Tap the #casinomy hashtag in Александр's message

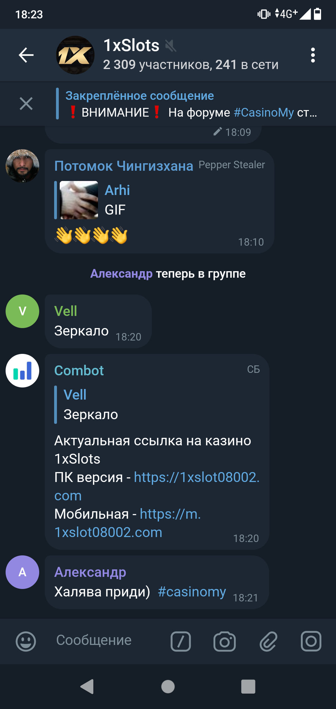[192, 591]
